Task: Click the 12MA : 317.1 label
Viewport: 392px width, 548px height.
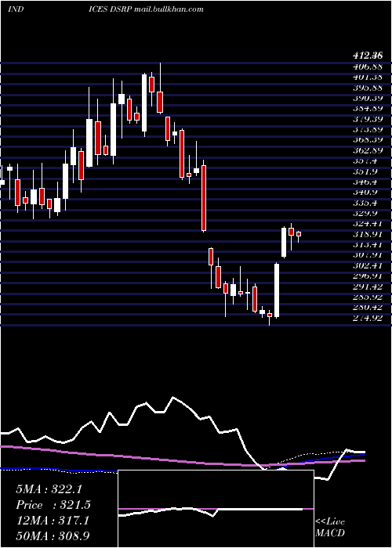Action: pyautogui.click(x=53, y=521)
